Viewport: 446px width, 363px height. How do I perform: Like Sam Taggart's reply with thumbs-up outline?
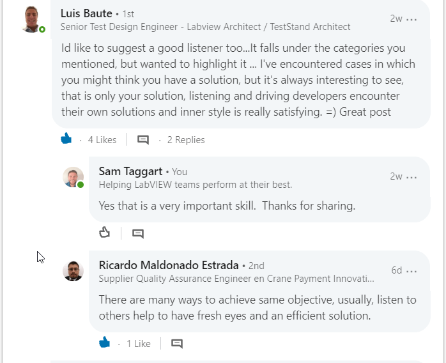(x=104, y=232)
